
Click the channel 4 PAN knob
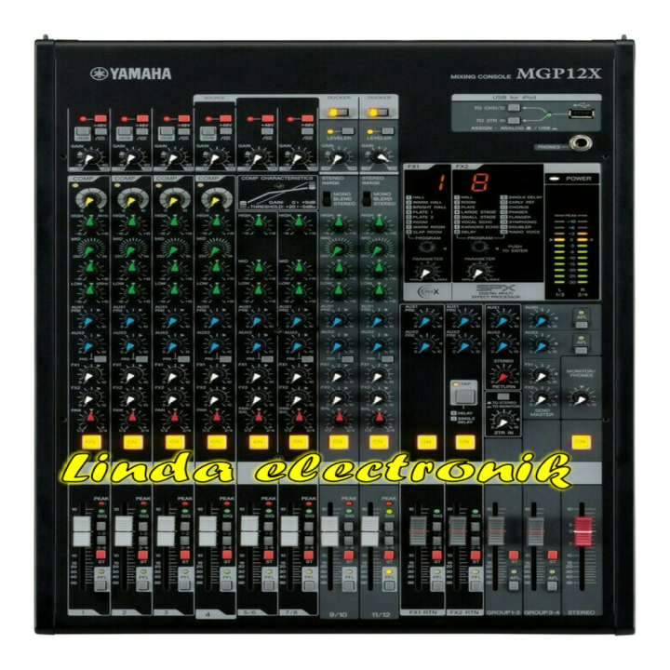217,416
